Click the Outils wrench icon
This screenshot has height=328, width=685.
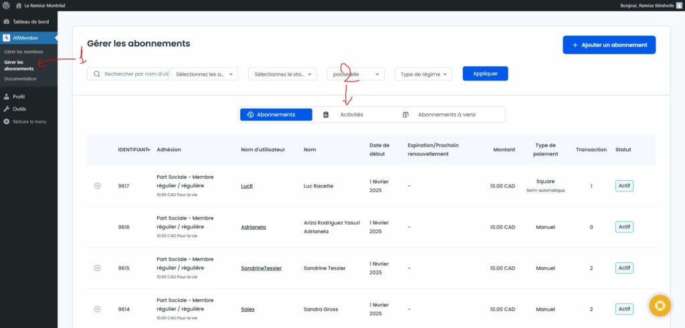6,108
